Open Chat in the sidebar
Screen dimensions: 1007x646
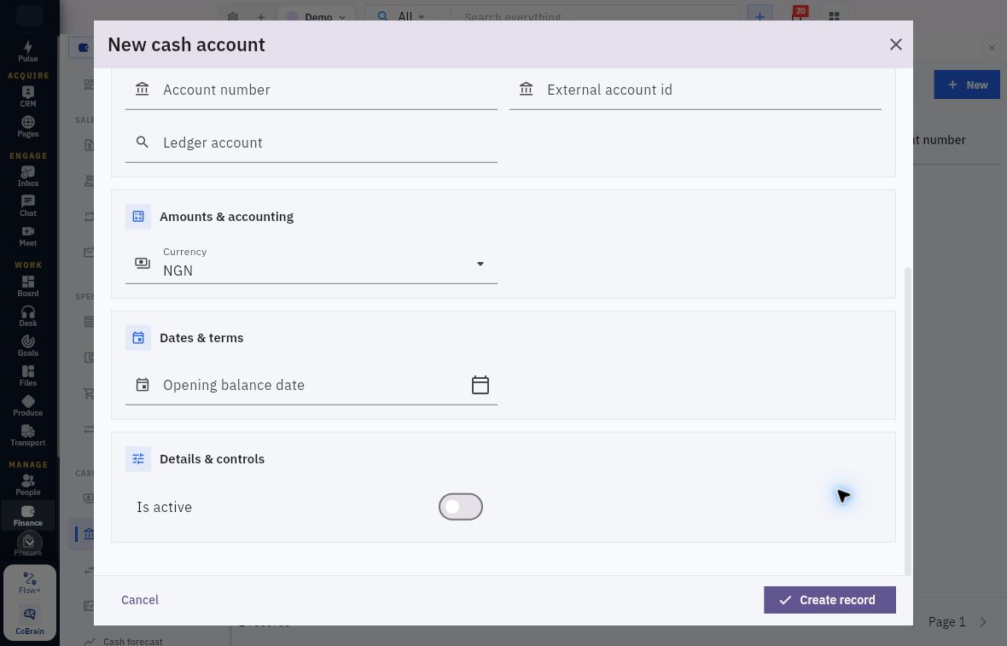[27, 207]
